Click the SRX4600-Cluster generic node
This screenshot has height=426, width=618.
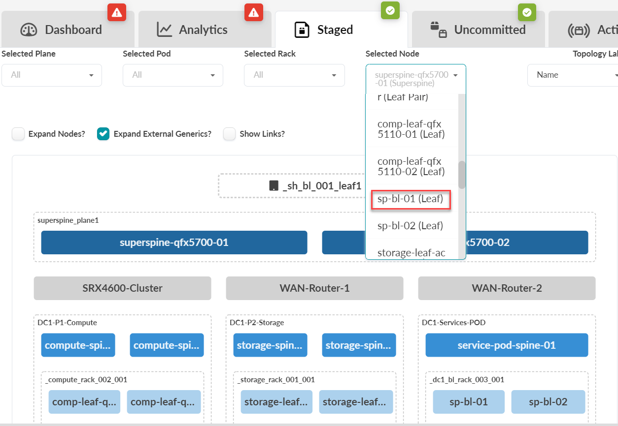click(x=122, y=288)
